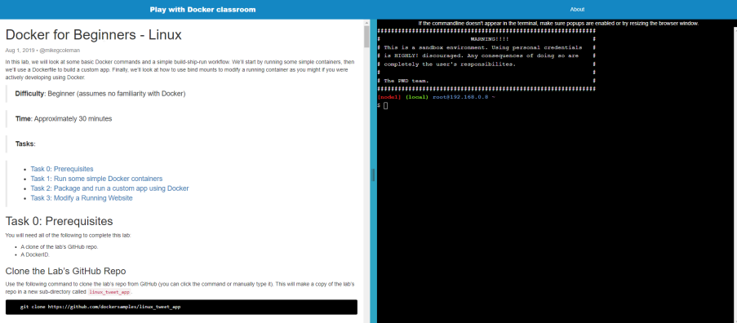The width and height of the screenshot is (737, 323).
Task: Click the (local) label in terminal prompt
Action: 417,97
